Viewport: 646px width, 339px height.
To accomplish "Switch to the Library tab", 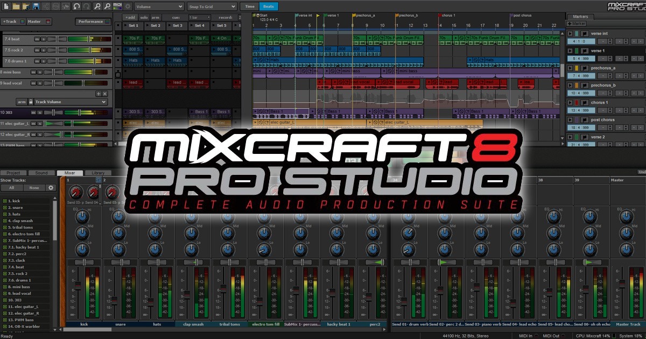I will [x=97, y=173].
